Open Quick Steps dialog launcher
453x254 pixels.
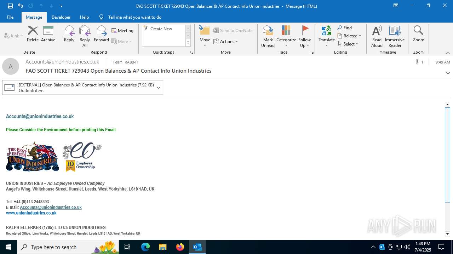click(192, 52)
